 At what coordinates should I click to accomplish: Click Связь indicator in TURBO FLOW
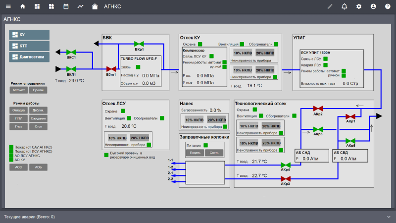(138, 67)
